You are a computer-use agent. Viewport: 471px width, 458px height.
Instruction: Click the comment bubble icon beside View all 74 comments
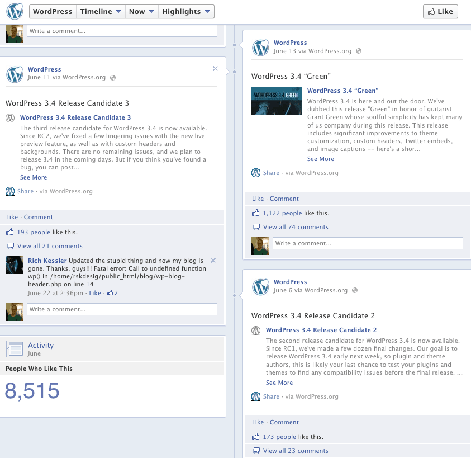[x=256, y=228]
